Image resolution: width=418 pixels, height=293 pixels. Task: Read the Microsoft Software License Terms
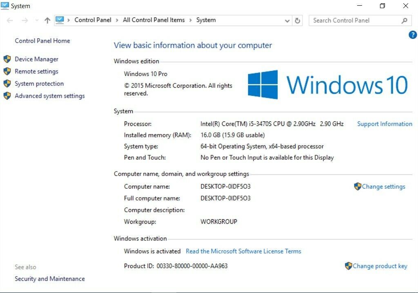(243, 251)
